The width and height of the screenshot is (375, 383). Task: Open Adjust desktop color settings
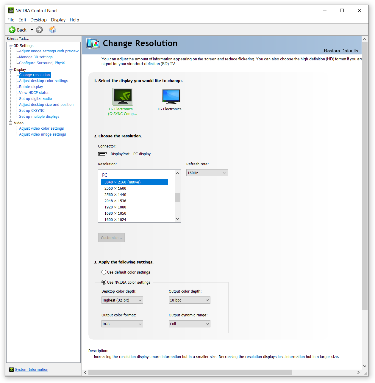pyautogui.click(x=43, y=81)
